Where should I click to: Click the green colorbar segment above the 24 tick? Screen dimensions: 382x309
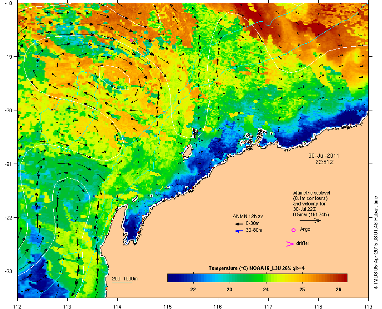coord(266,278)
